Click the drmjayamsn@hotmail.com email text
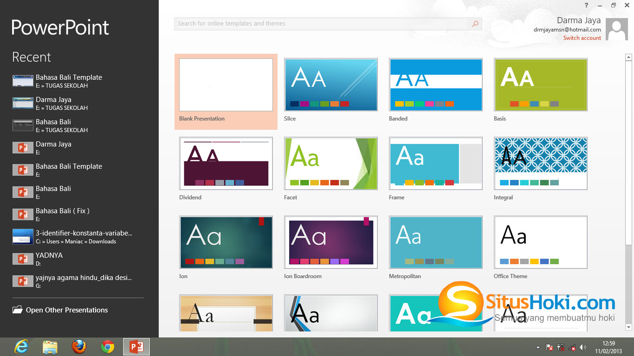Image resolution: width=634 pixels, height=356 pixels. tap(567, 30)
